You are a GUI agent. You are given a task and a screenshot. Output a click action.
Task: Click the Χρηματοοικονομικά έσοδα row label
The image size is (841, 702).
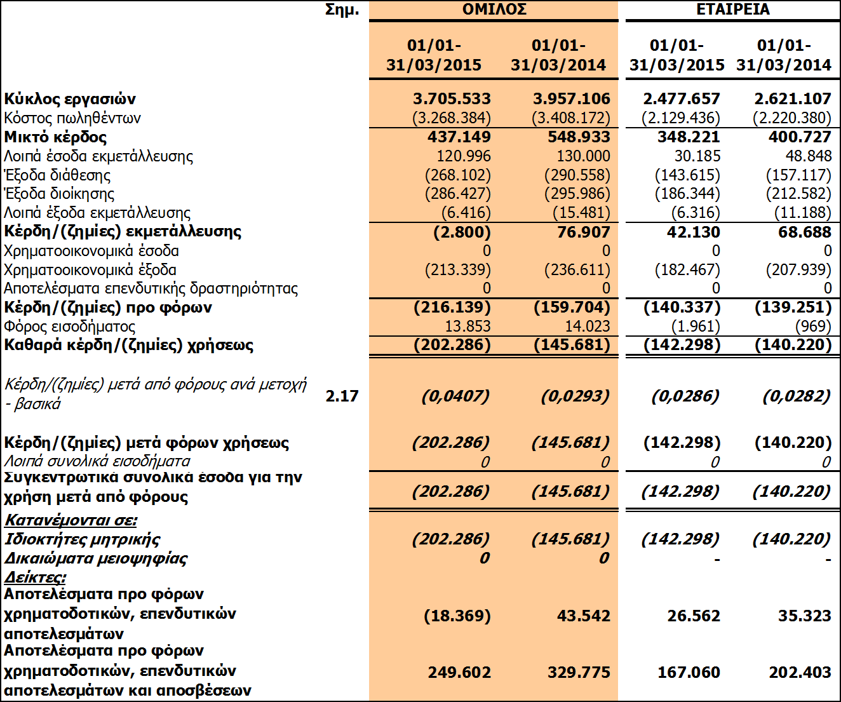click(x=91, y=251)
